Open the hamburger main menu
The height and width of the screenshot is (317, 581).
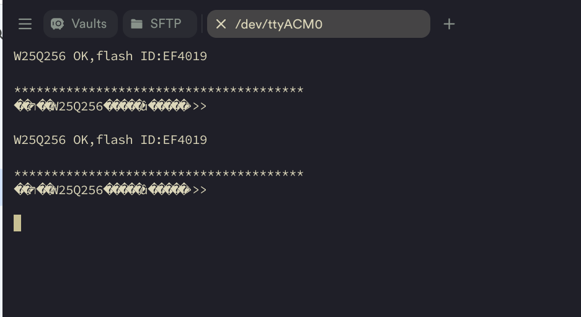[x=25, y=24]
